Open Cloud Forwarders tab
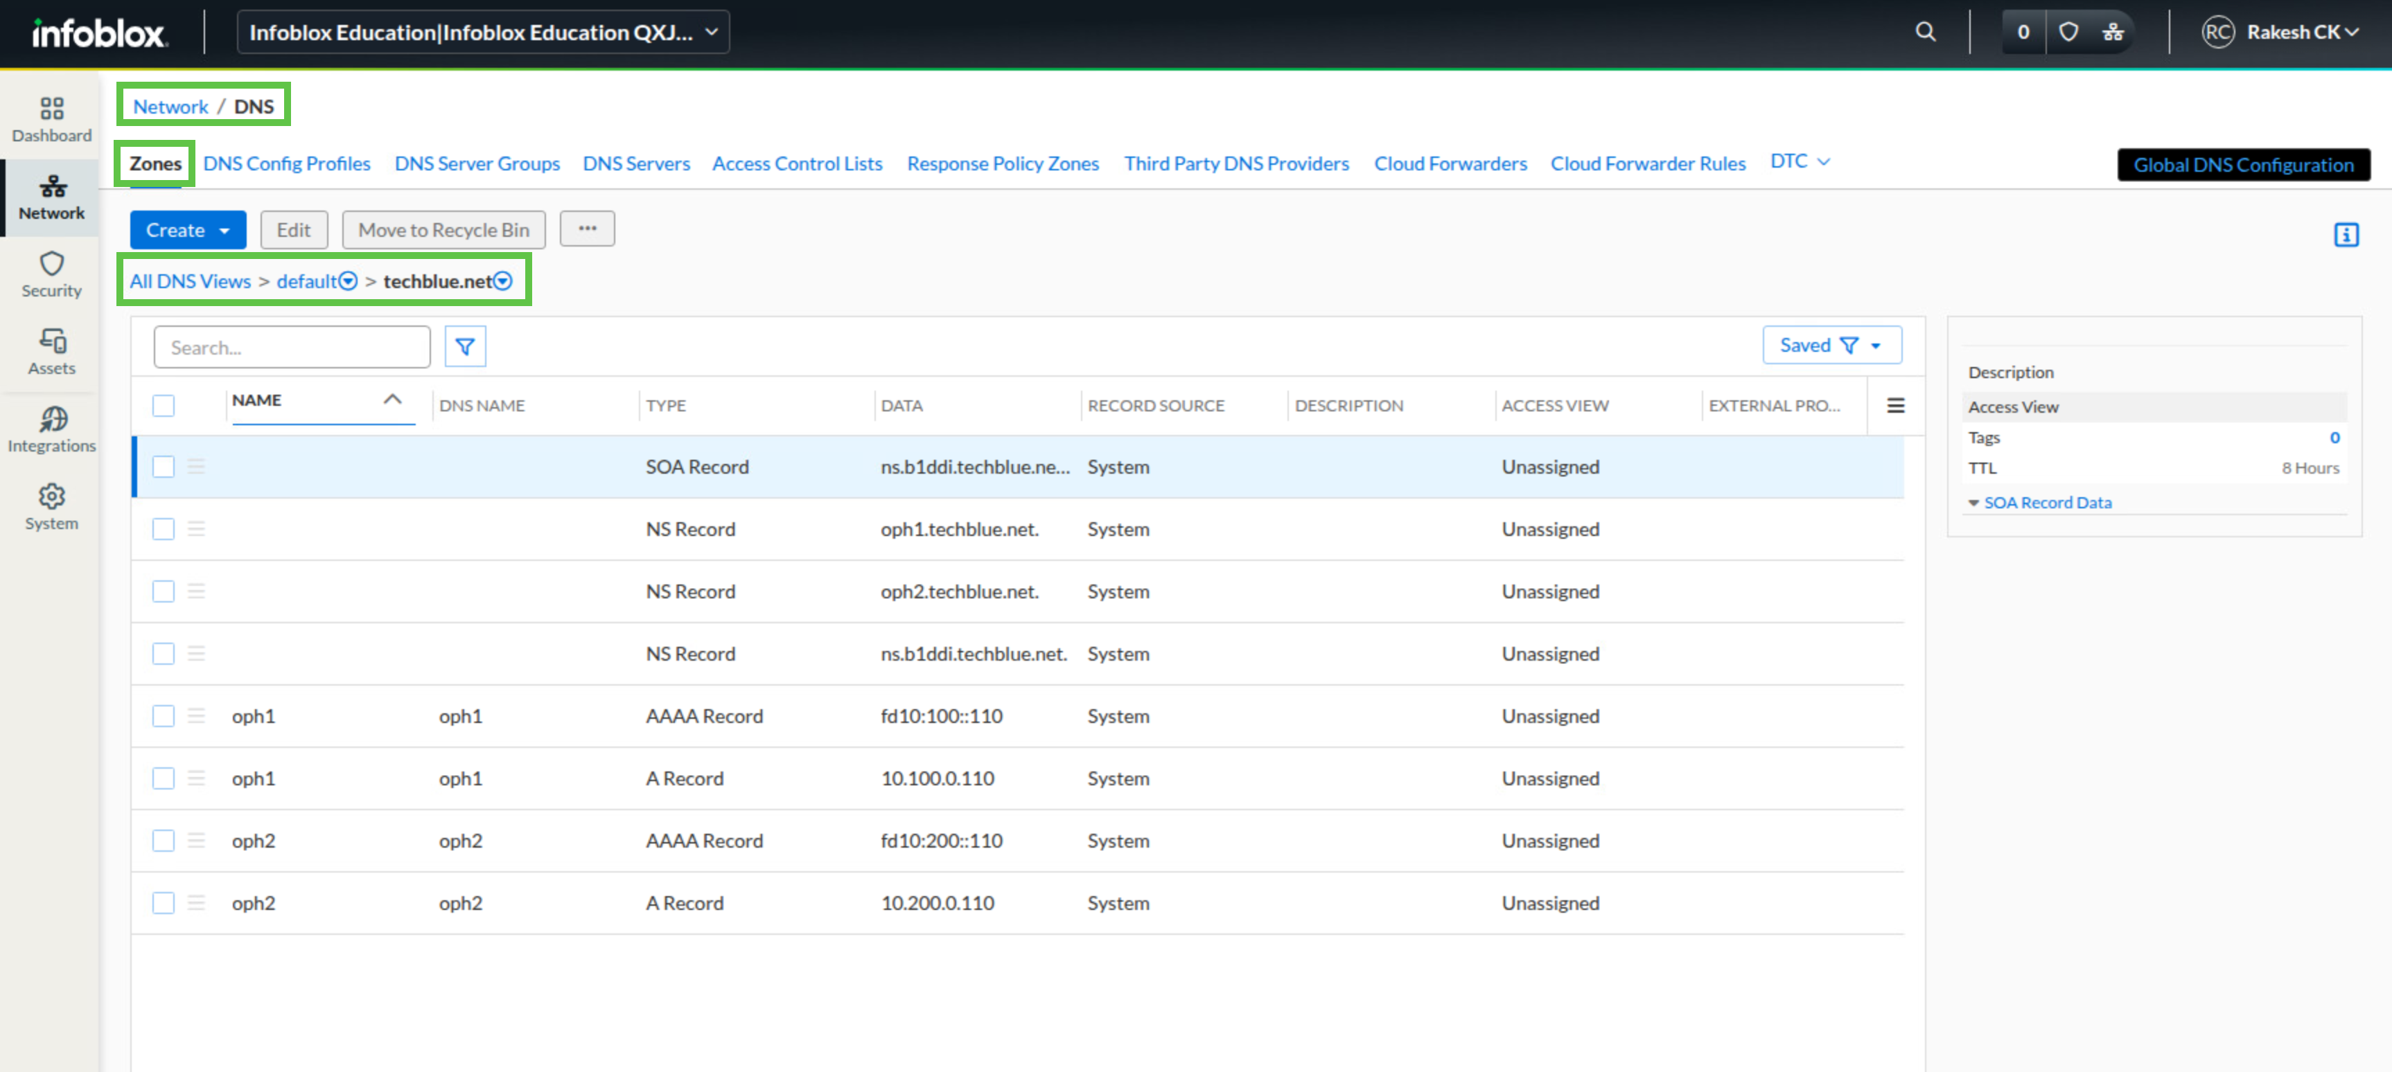This screenshot has width=2392, height=1072. (1450, 163)
